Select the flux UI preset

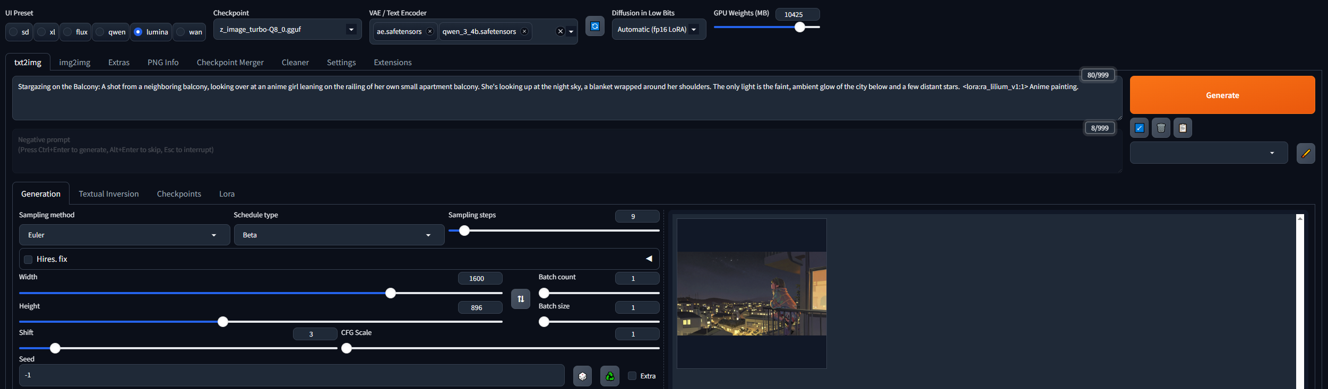[x=75, y=32]
